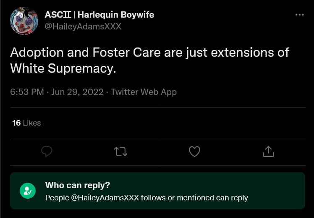Click the Jun 29, 2022 date
Screen dimensions: 314x218
pos(77,92)
